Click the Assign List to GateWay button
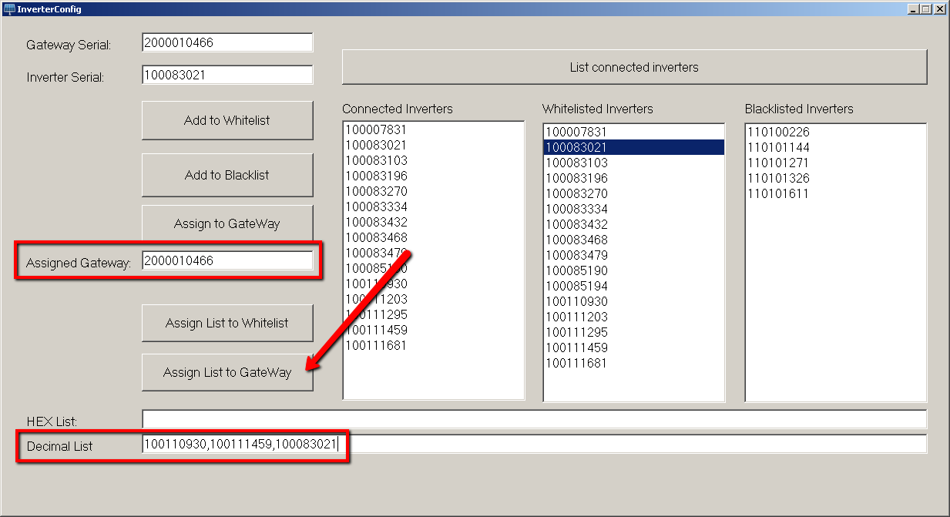This screenshot has width=950, height=517. (227, 372)
